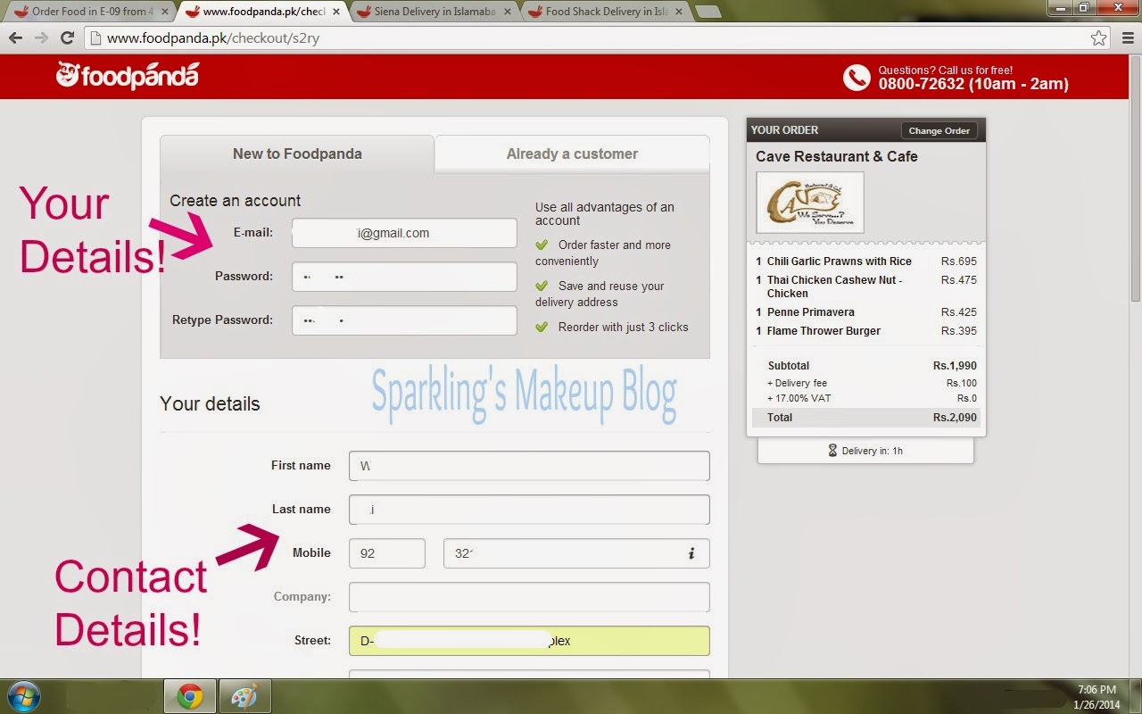Click the First name field
1142x714 pixels.
(x=529, y=466)
